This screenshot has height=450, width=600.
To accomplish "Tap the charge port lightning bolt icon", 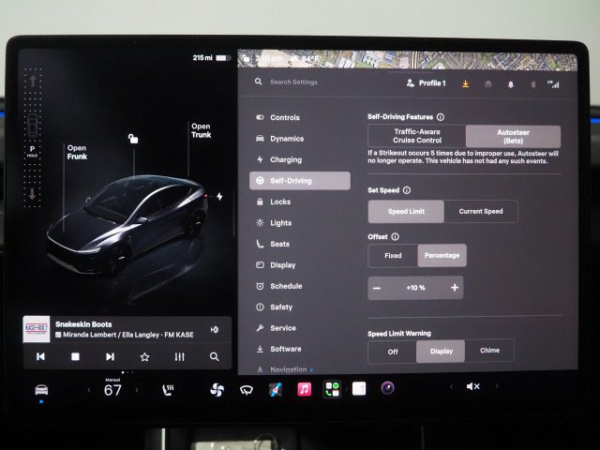I will pyautogui.click(x=219, y=196).
